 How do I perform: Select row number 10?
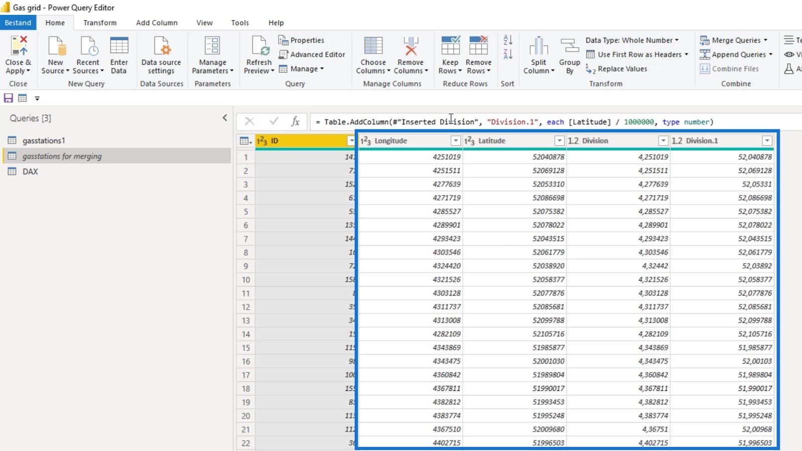(246, 280)
